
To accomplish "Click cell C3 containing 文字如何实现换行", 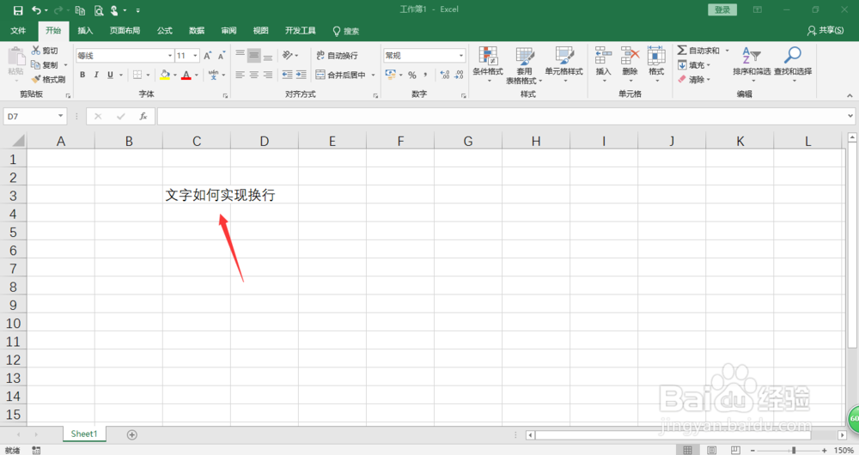I will pos(197,194).
